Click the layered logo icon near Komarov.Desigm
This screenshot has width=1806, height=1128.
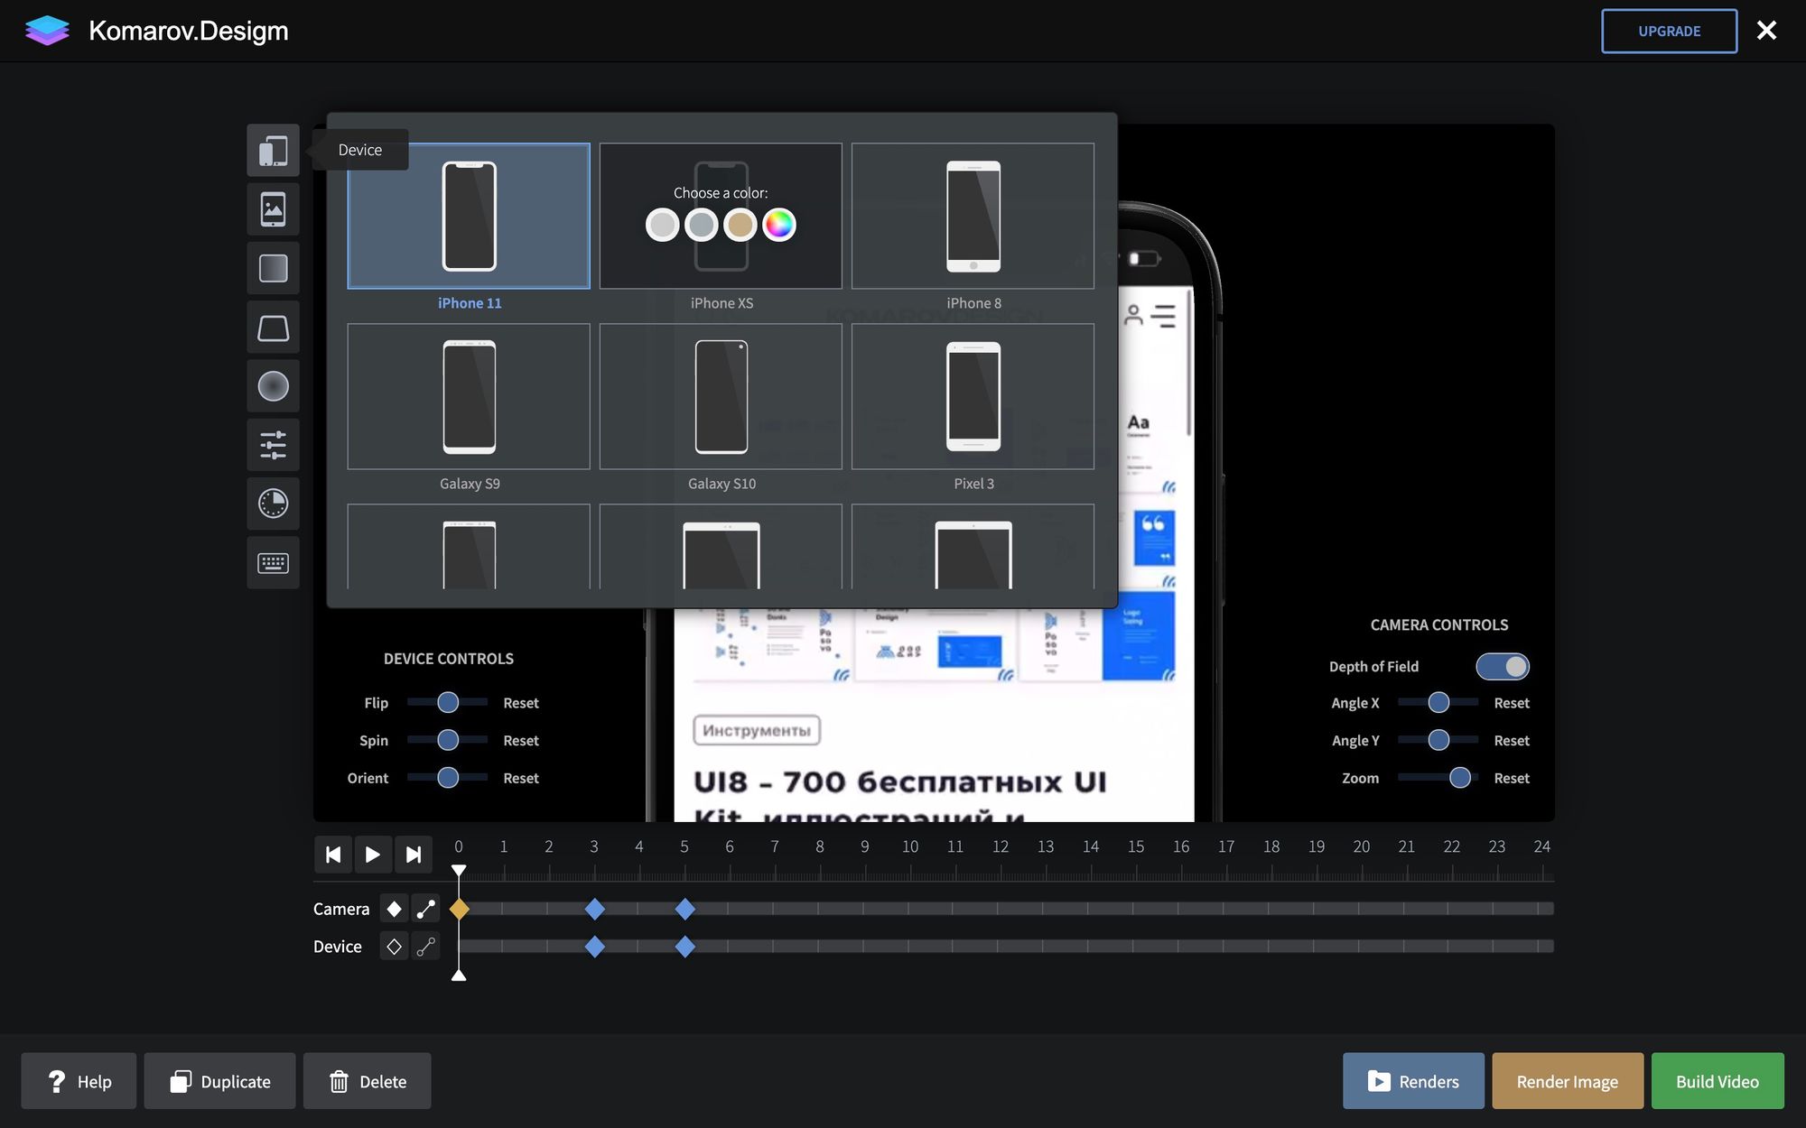(x=47, y=31)
